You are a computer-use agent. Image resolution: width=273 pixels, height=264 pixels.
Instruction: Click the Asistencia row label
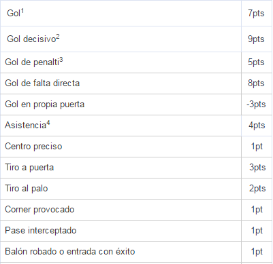point(27,125)
